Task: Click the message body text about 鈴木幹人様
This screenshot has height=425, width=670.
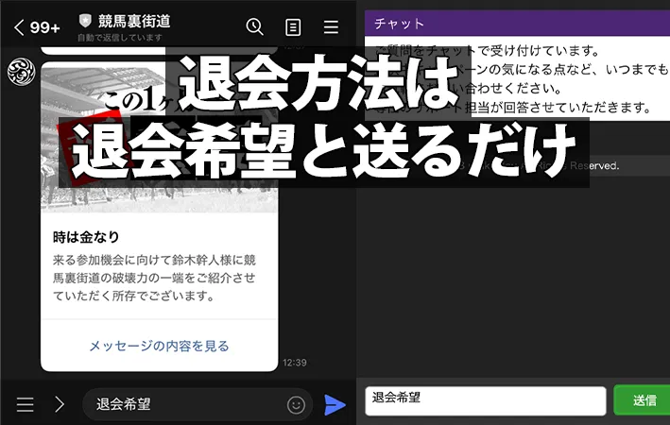Action: pos(154,278)
